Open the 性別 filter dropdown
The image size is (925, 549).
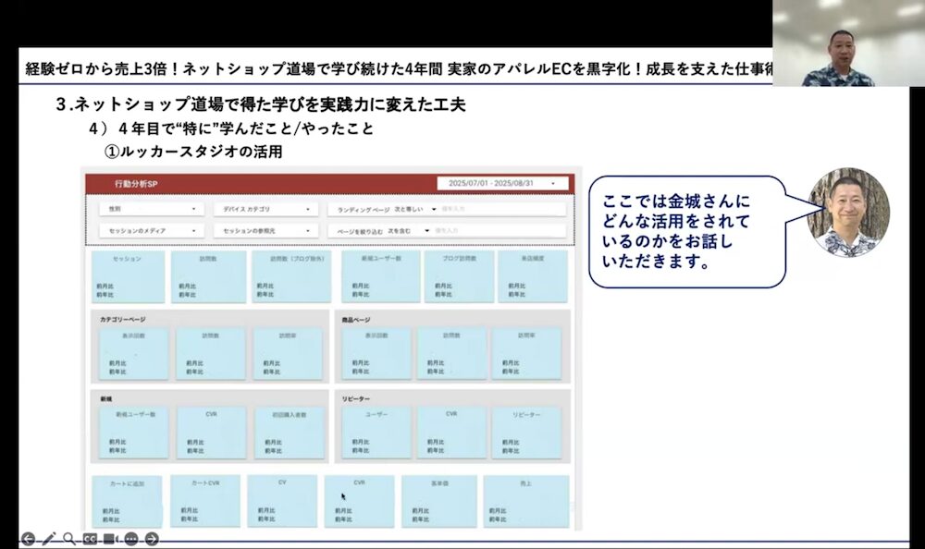(151, 208)
